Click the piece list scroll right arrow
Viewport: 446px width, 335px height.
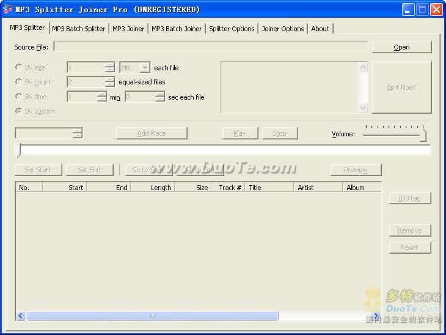[x=376, y=315]
